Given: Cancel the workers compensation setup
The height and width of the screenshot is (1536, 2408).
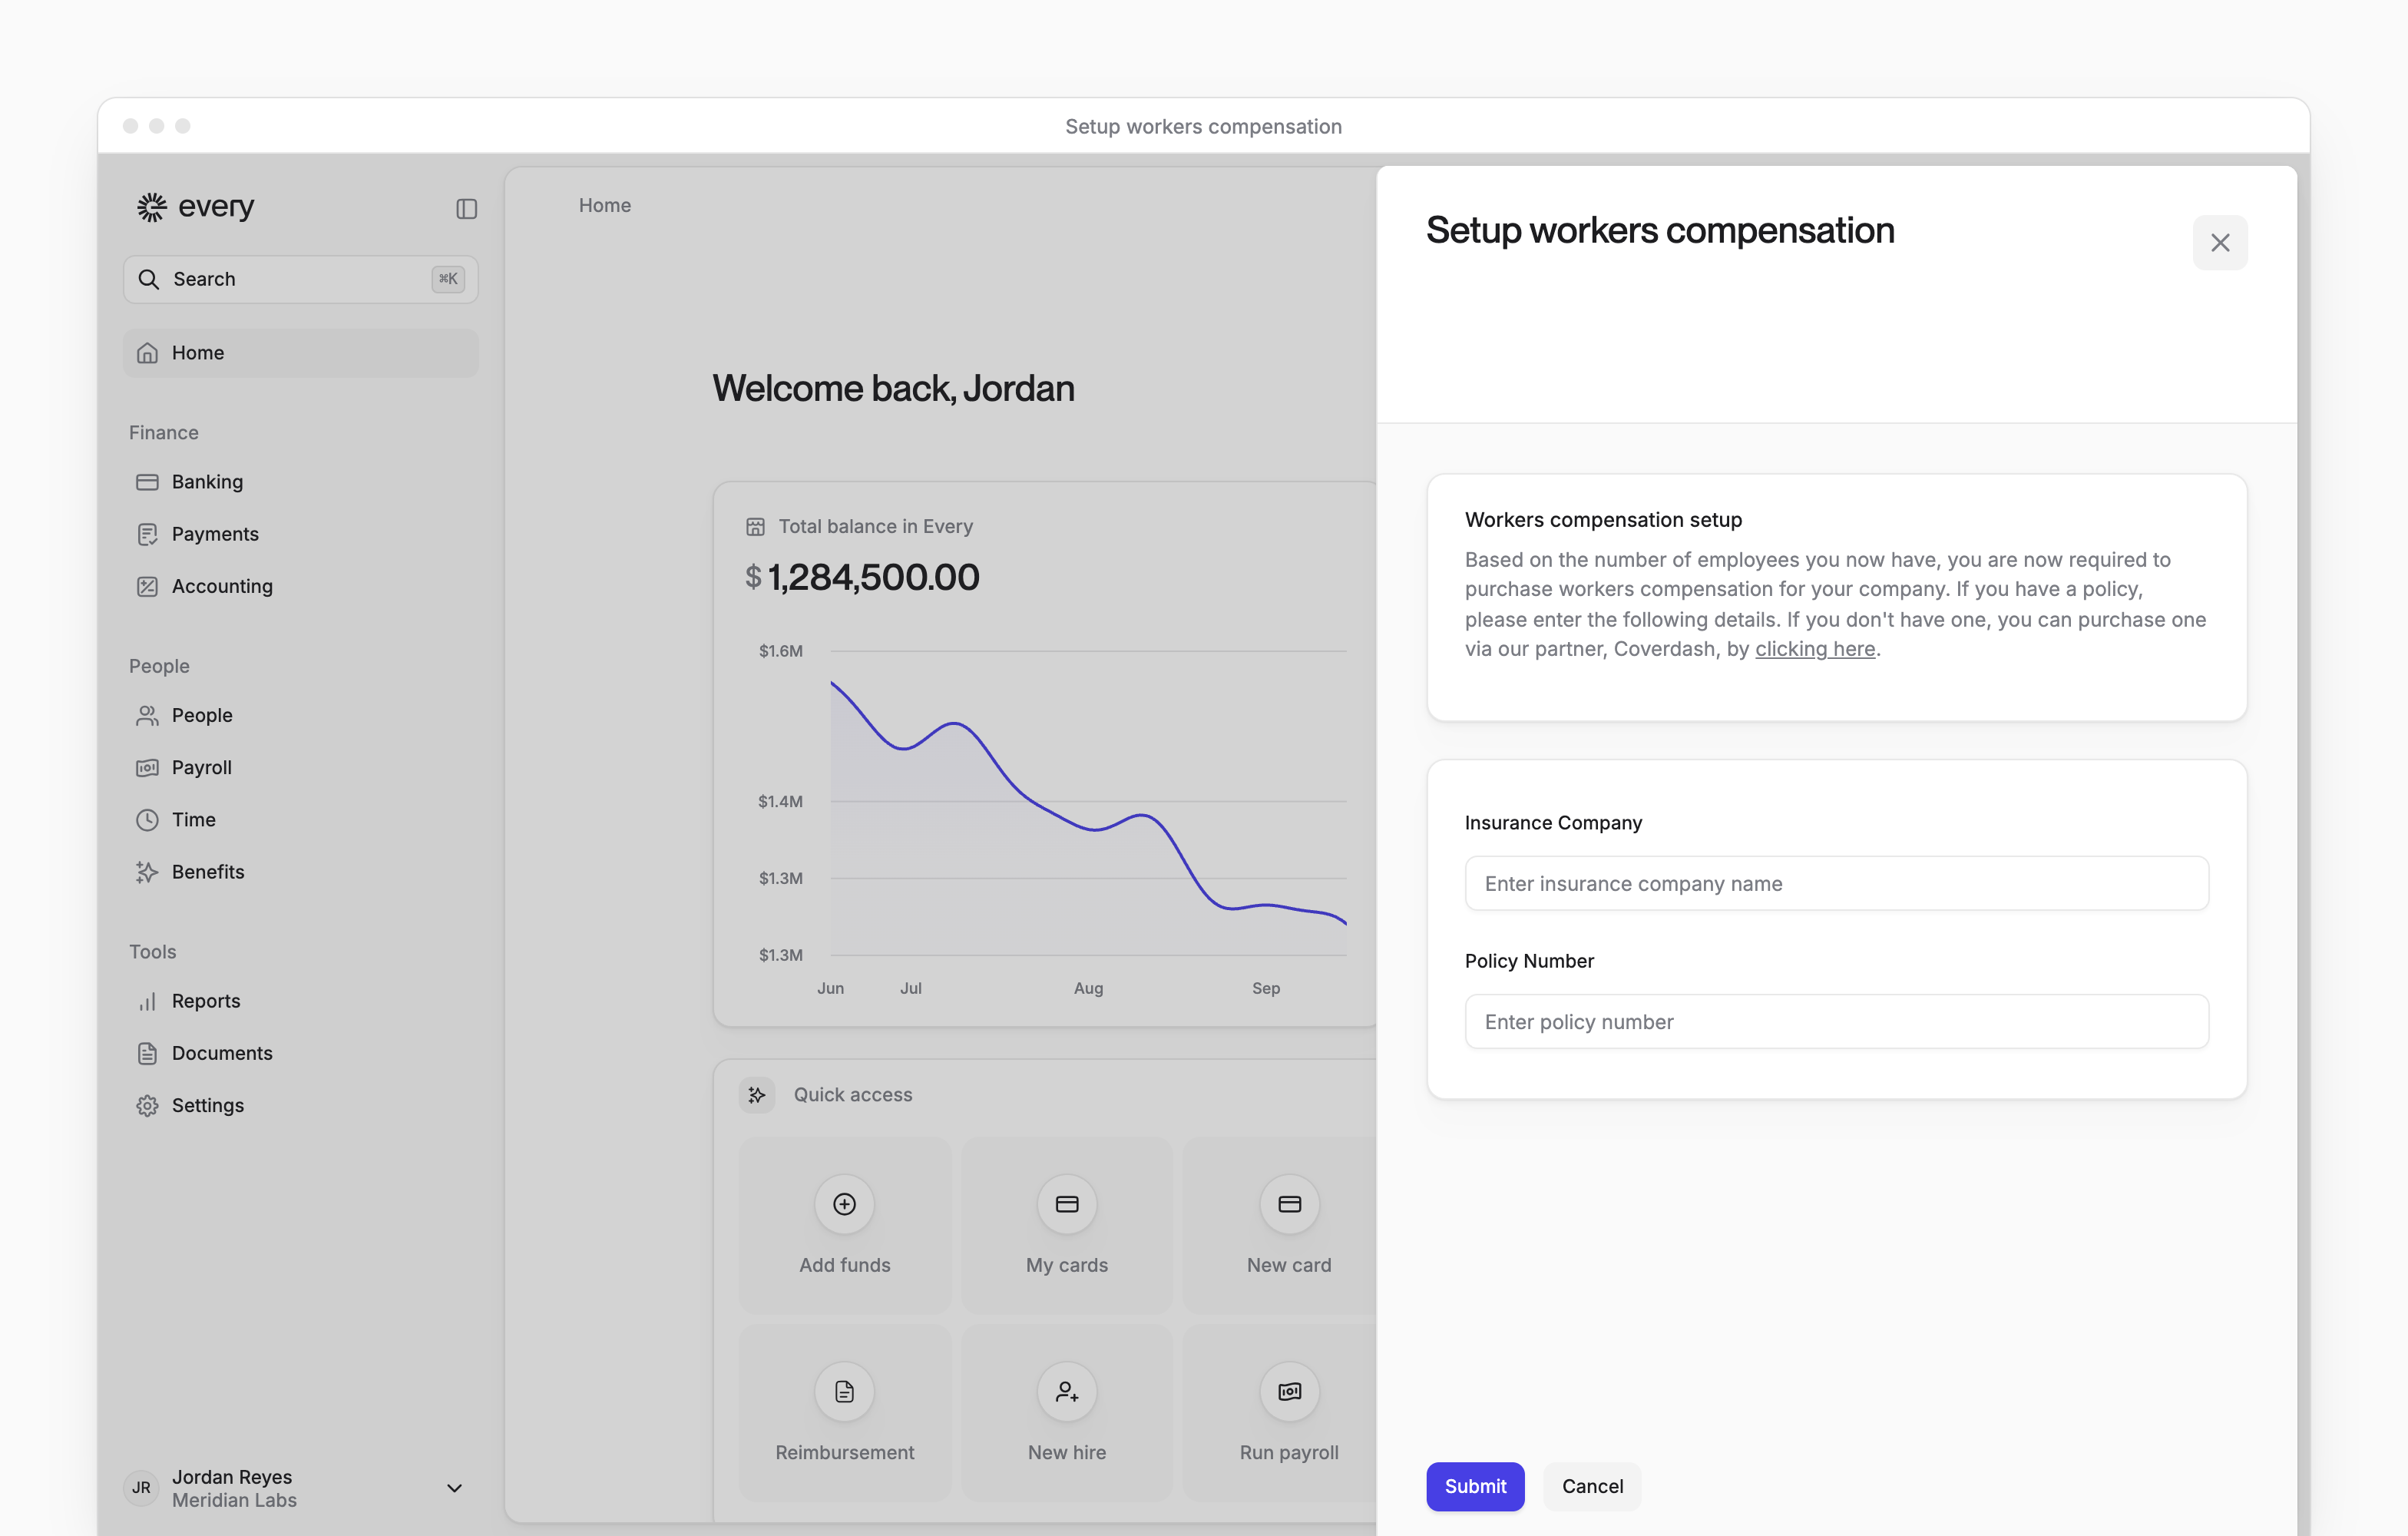Looking at the screenshot, I should tap(1592, 1486).
